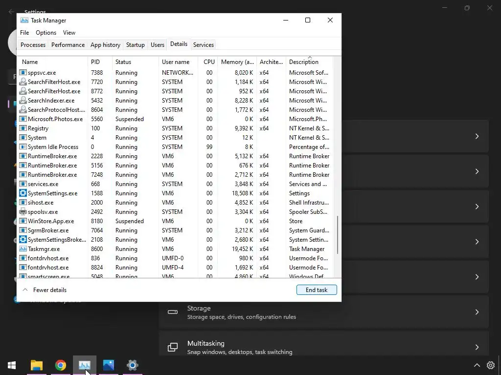Sort by the PID column header

click(100, 62)
